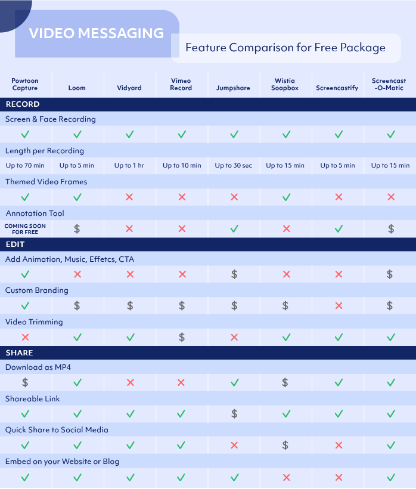Screen dimensions: 416x489
Task: Click Screencastify's red X for Custom Branding
Action: point(338,305)
